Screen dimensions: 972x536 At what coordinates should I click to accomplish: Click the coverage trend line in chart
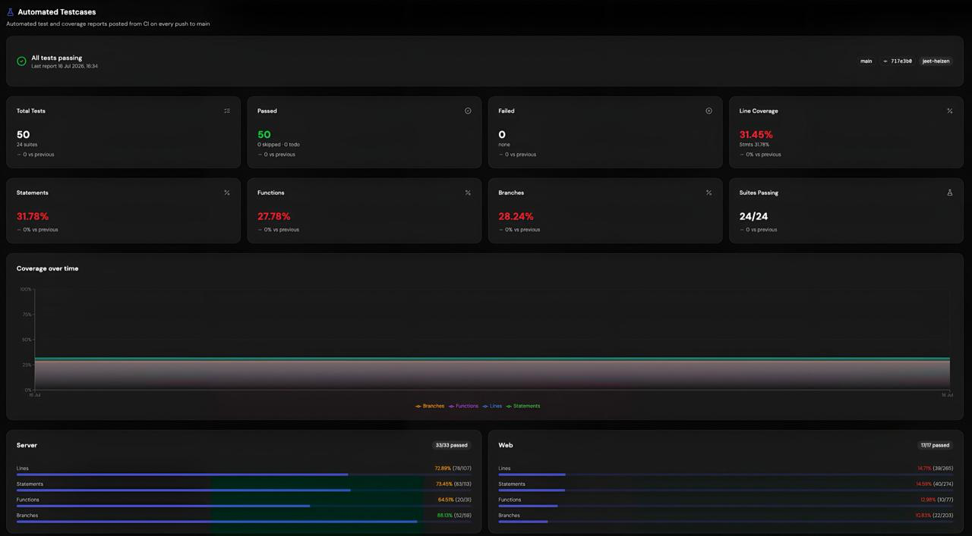tap(492, 359)
